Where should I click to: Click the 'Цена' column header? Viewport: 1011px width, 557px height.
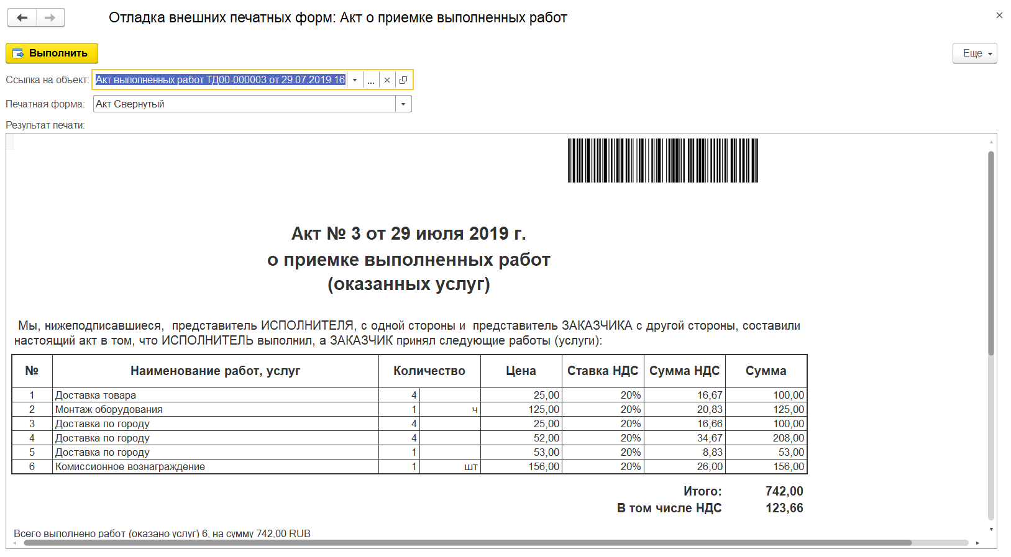coord(521,371)
